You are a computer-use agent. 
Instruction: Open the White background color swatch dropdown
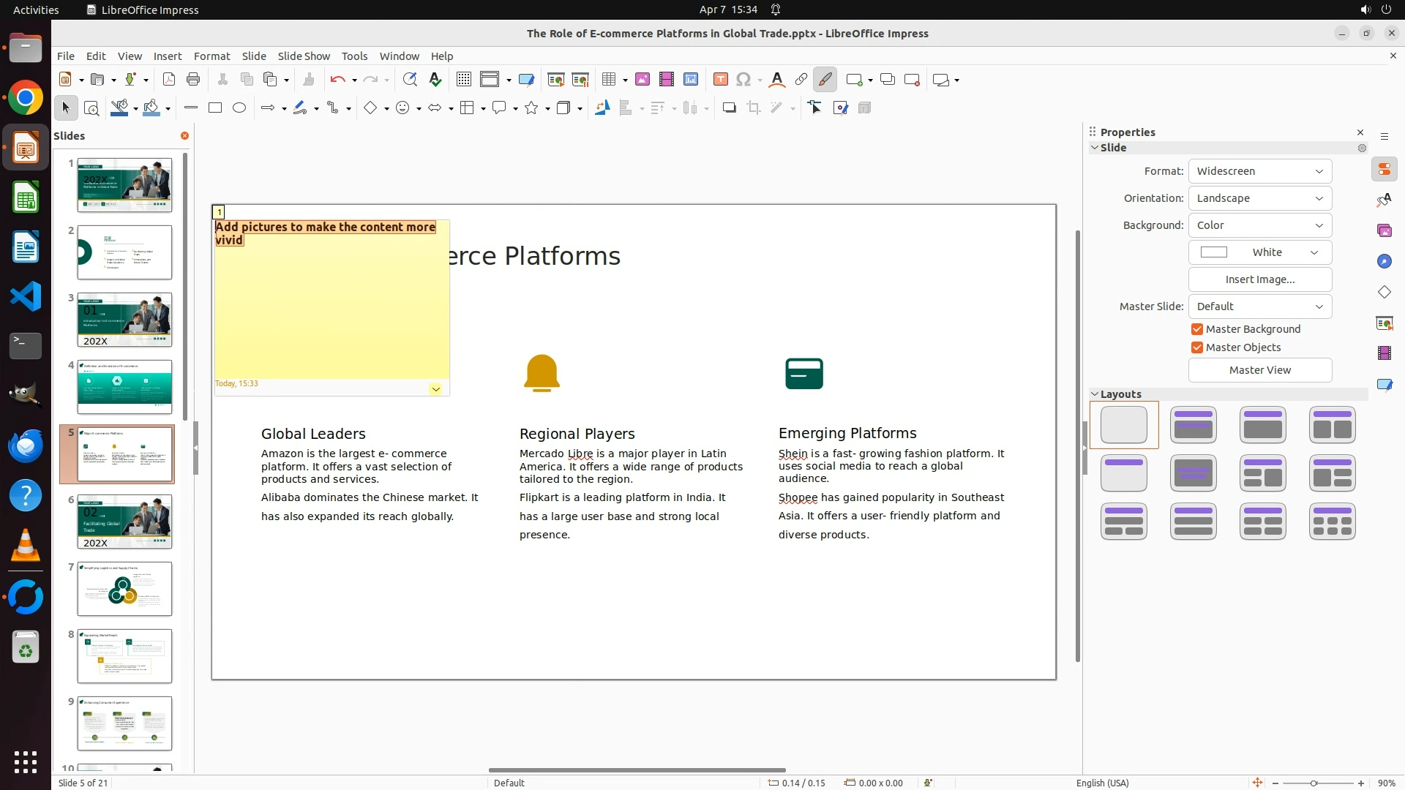pos(1259,252)
